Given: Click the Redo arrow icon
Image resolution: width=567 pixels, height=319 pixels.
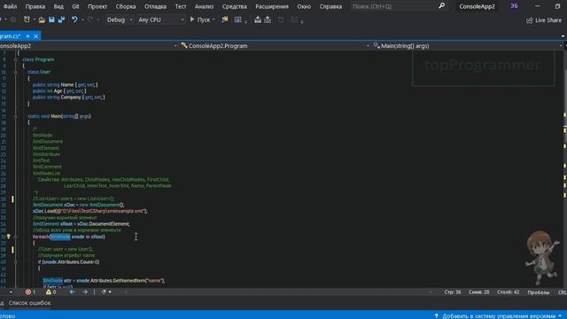Looking at the screenshot, I should pos(90,19).
